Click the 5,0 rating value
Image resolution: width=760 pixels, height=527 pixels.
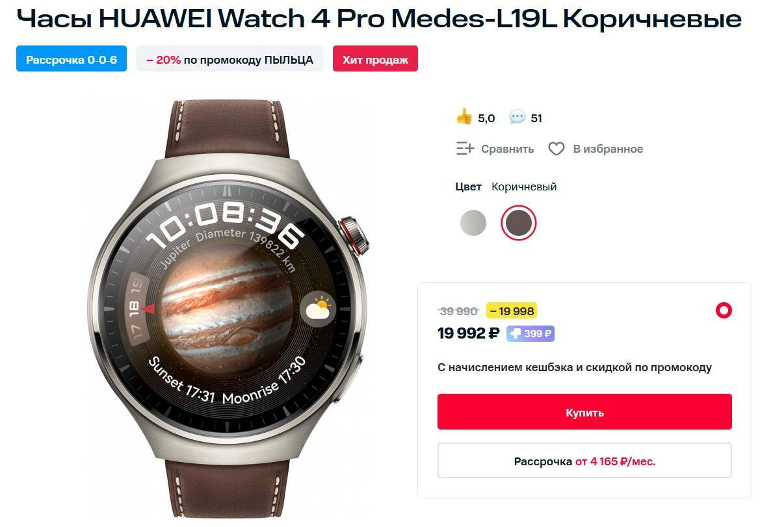tap(486, 118)
